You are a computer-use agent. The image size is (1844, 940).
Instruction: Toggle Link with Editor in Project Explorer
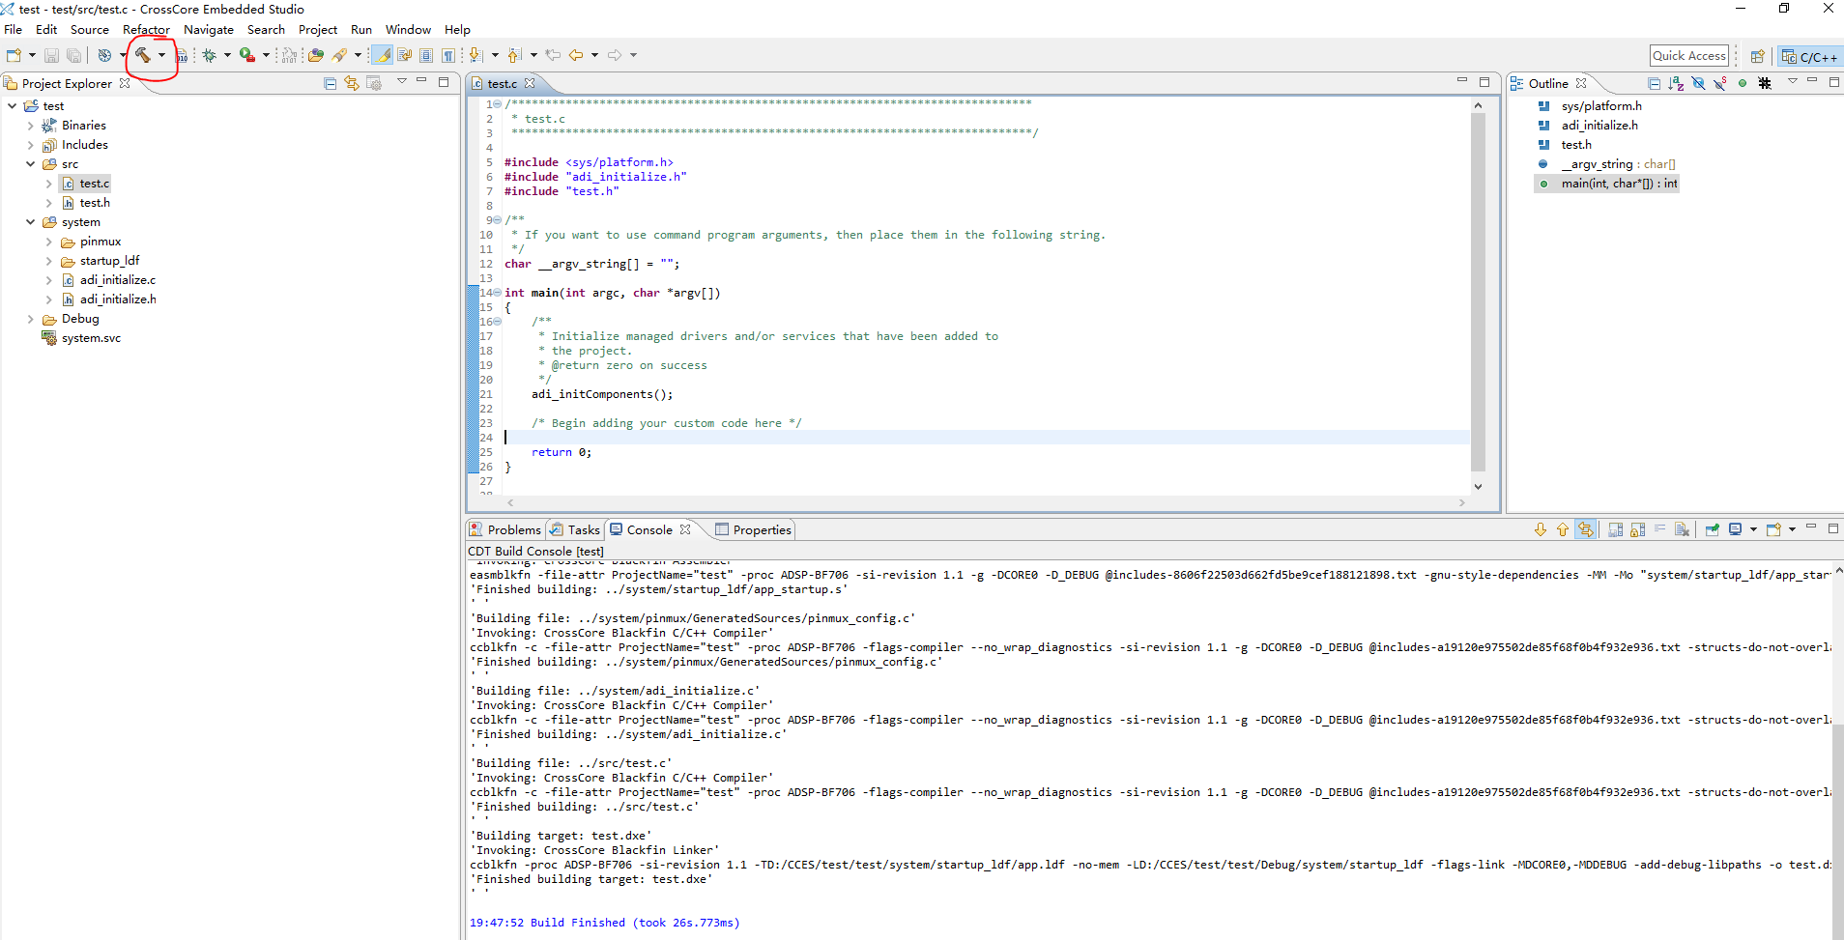pyautogui.click(x=352, y=83)
